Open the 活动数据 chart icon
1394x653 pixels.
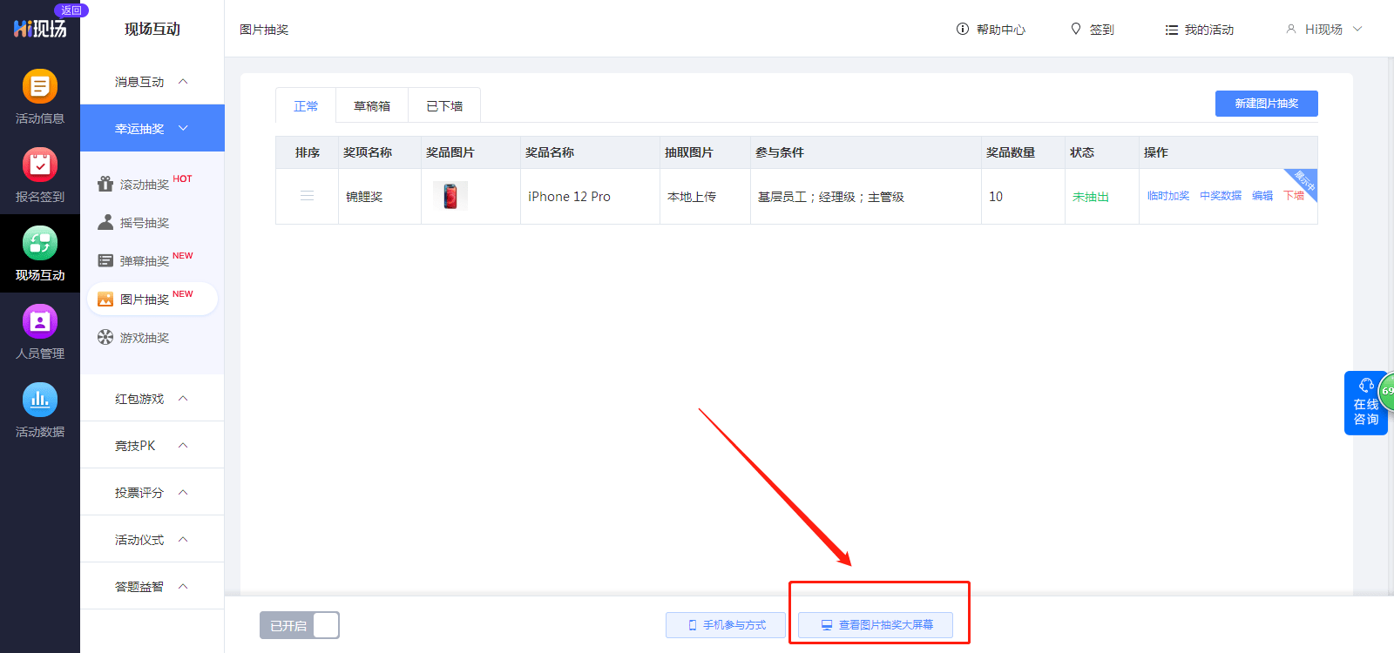pos(40,401)
